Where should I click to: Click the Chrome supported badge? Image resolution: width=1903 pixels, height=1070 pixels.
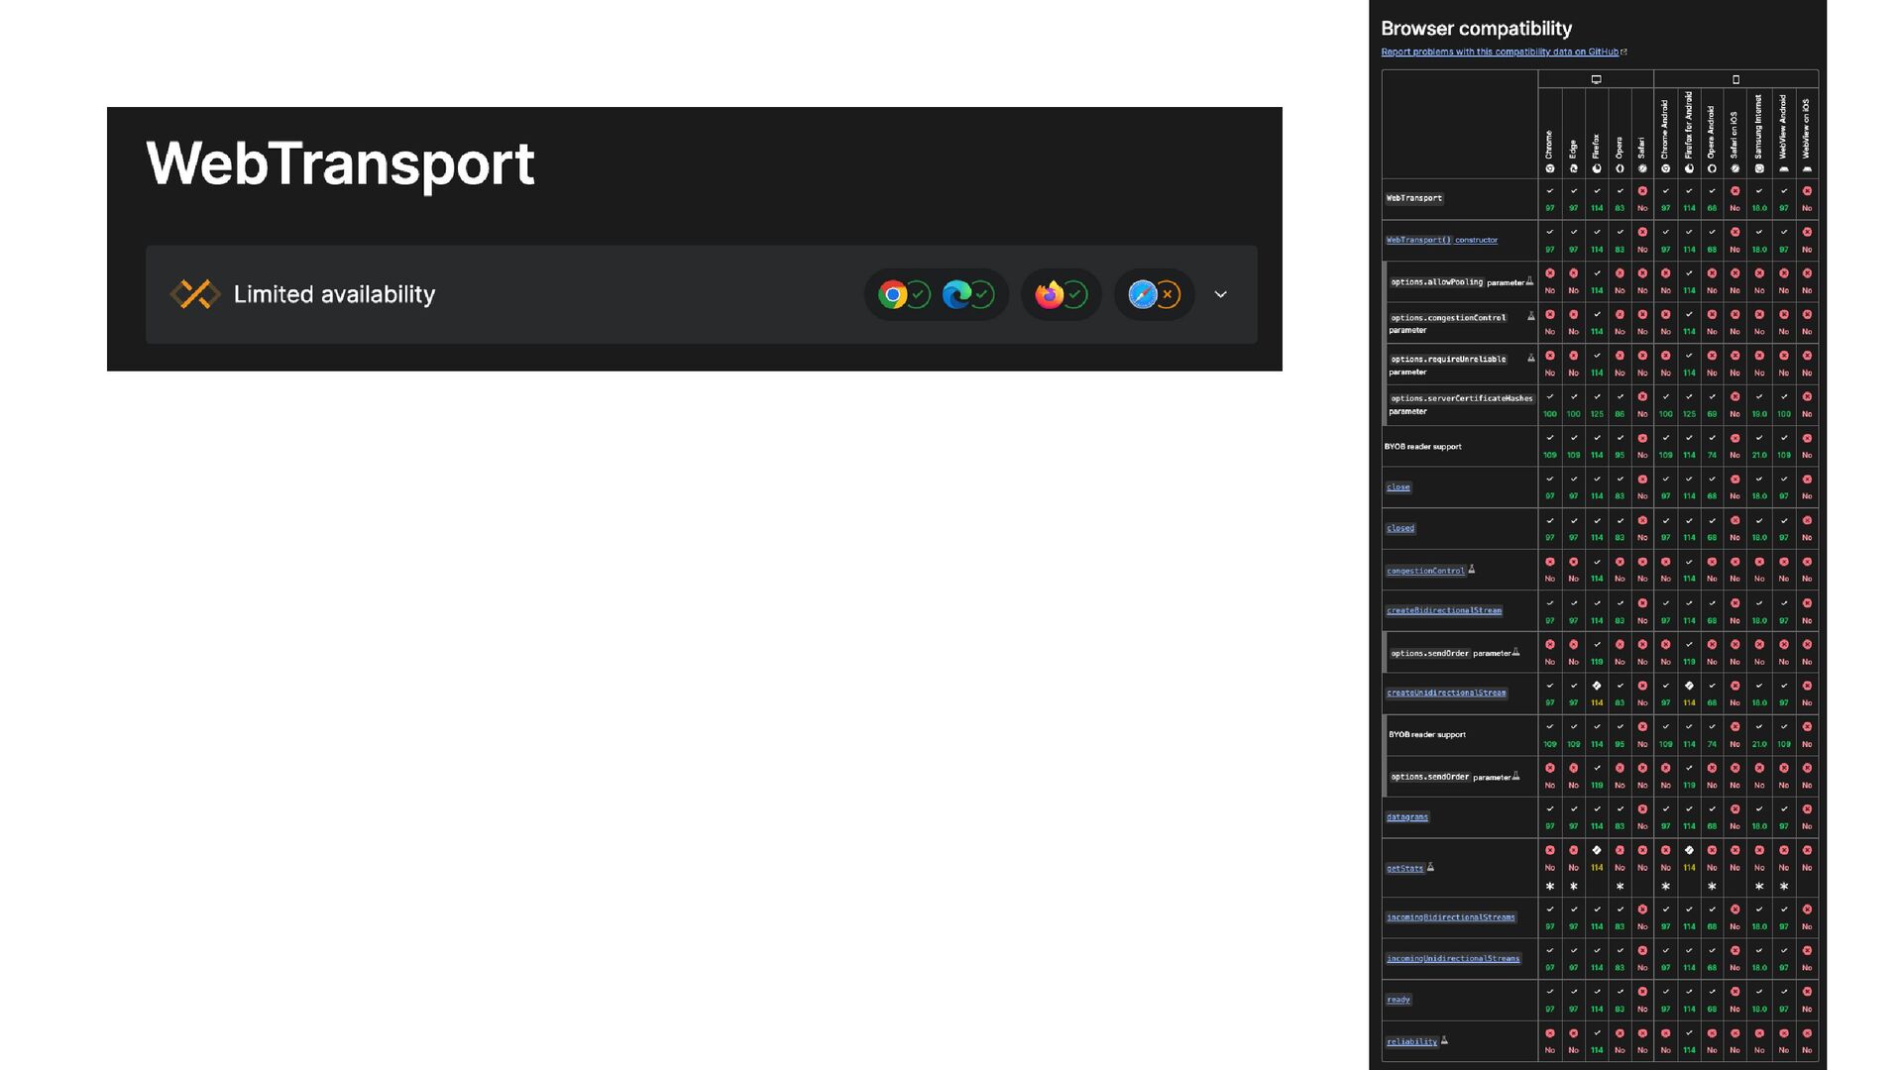click(904, 294)
